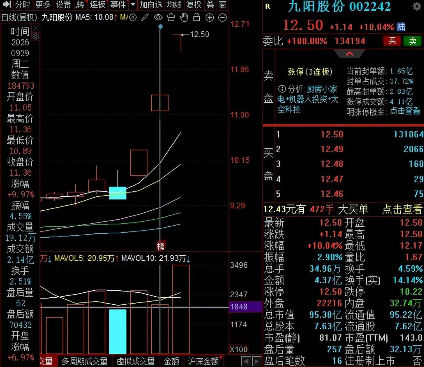The image size is (424, 367).
Task: Click the 转 toolbar button
Action: (x=80, y=5)
